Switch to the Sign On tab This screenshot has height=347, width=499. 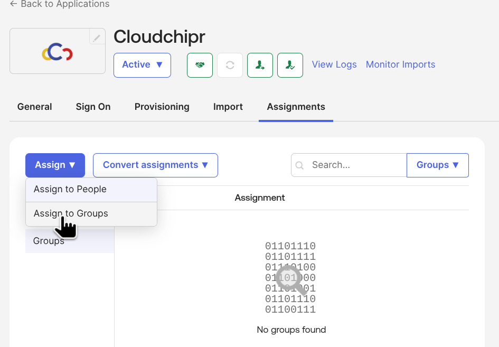click(93, 107)
